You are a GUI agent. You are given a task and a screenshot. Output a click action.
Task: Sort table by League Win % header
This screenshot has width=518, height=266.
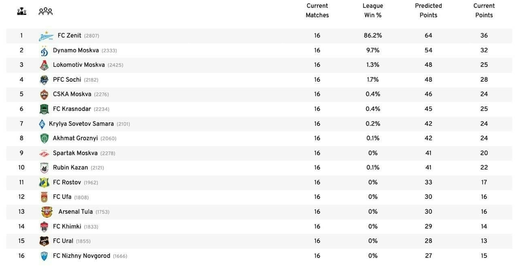pos(373,11)
